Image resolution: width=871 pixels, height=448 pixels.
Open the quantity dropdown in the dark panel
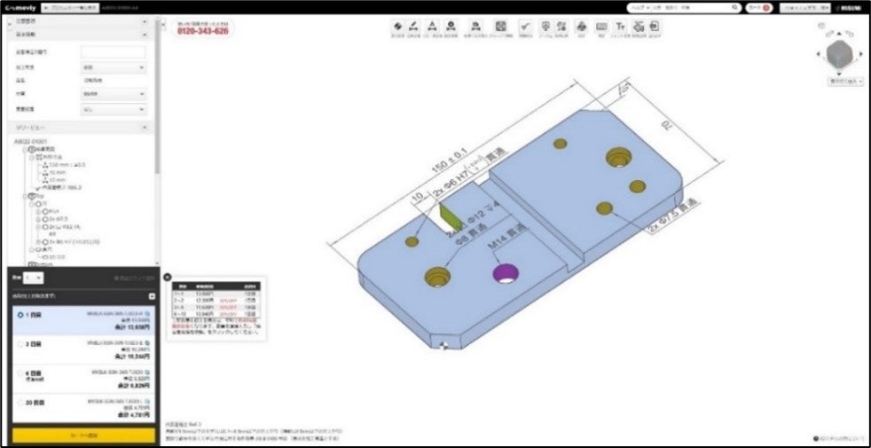(33, 278)
